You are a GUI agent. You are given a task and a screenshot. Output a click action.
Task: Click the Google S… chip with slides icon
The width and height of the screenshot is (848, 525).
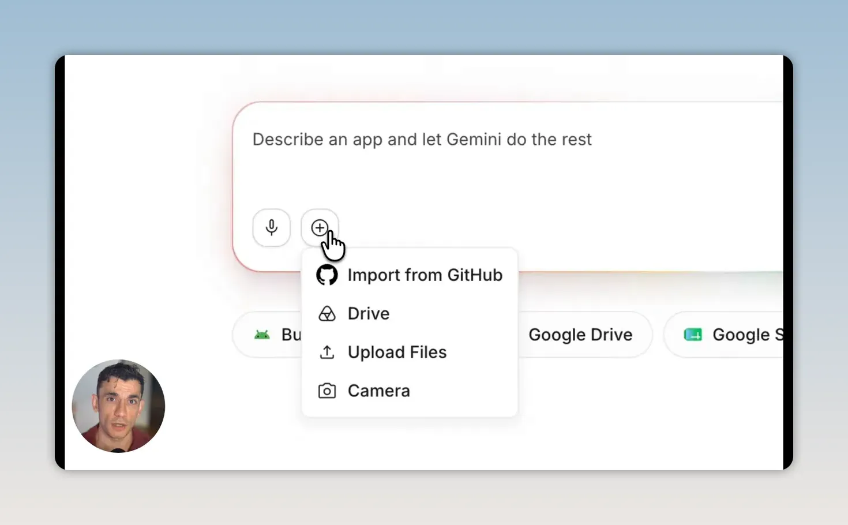[x=724, y=335]
